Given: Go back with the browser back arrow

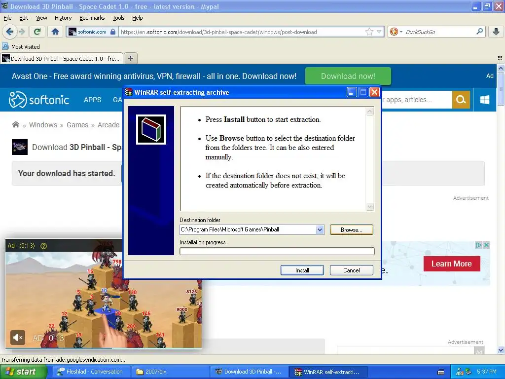Looking at the screenshot, I should [x=9, y=32].
